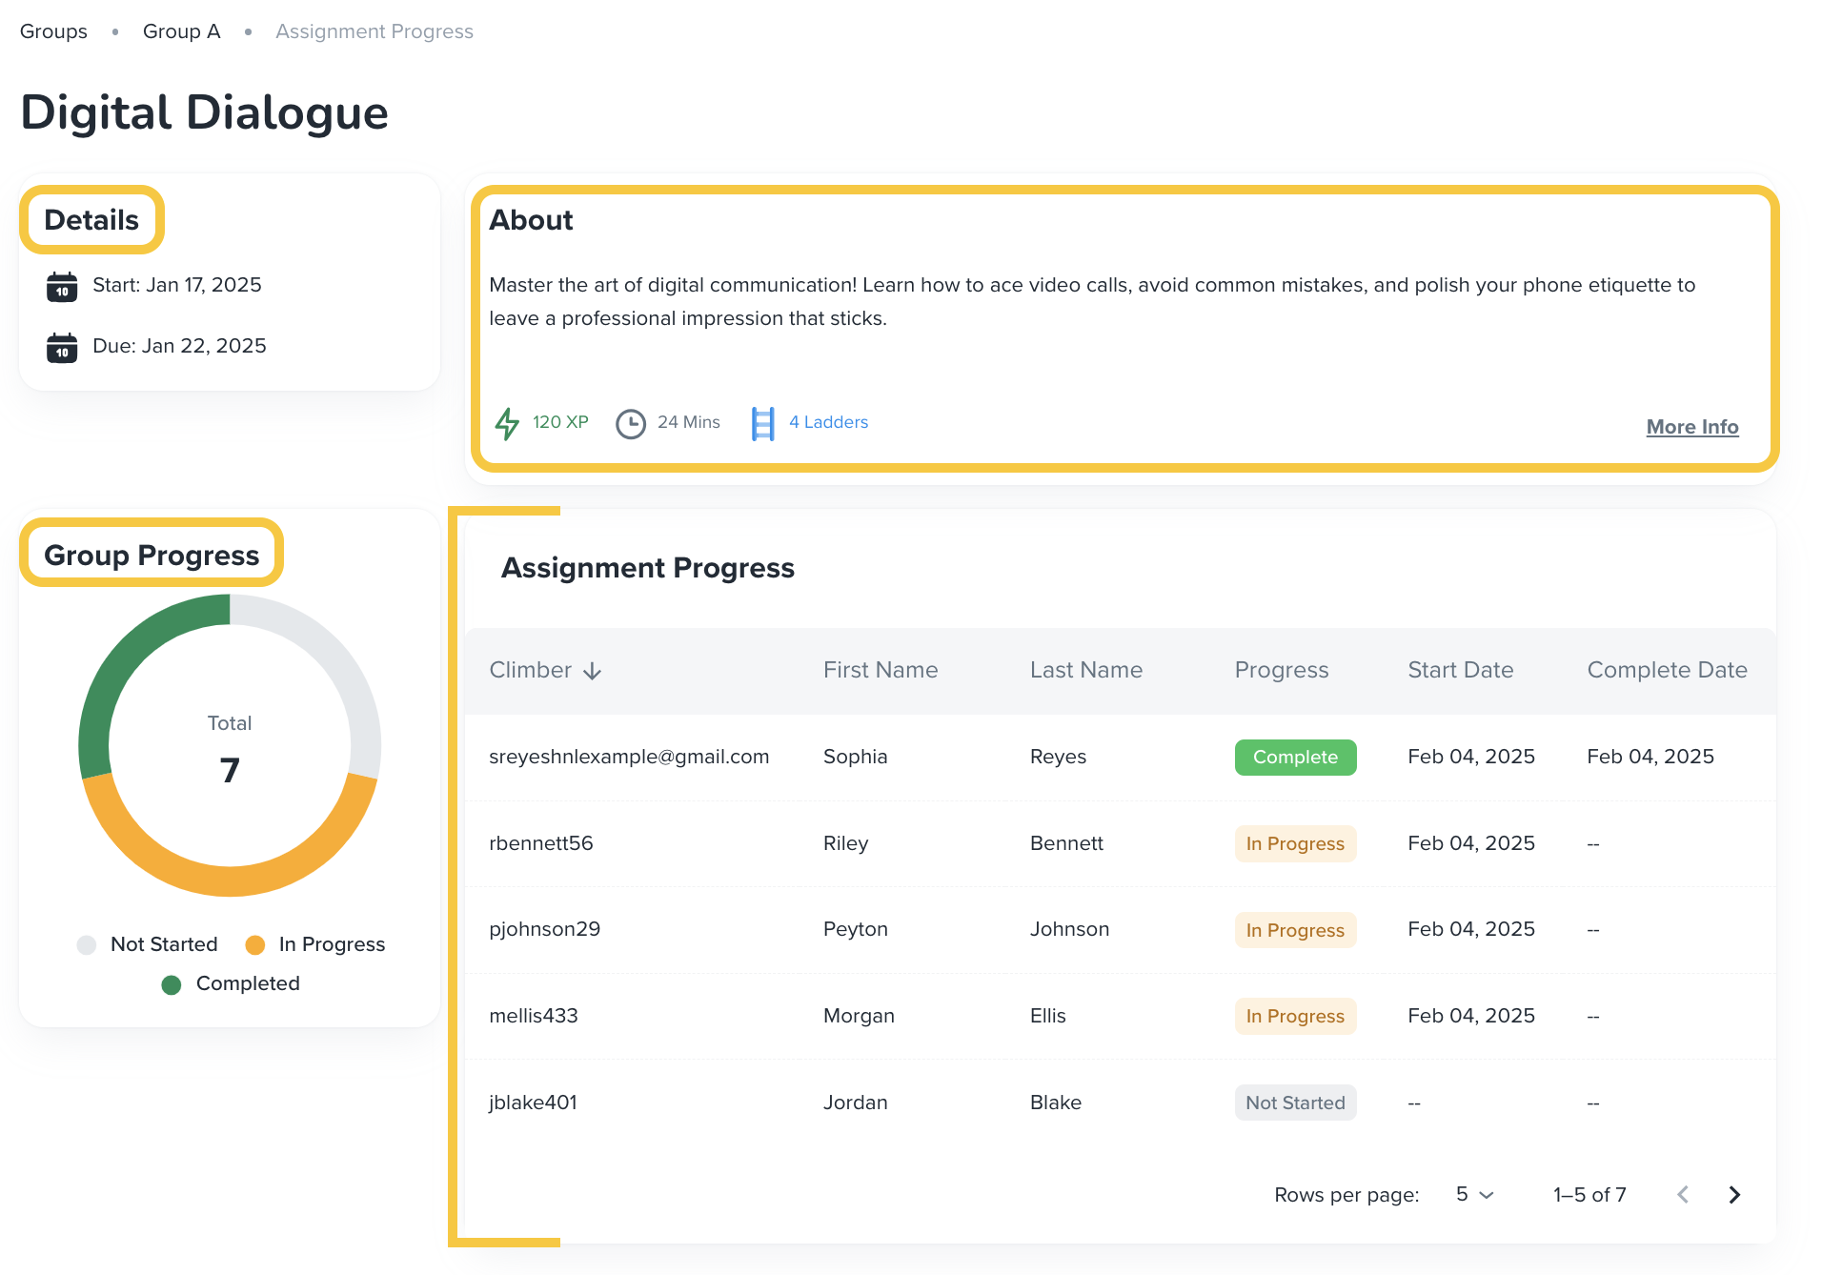The width and height of the screenshot is (1822, 1275).
Task: Click the blue ladder icon
Action: 762,423
